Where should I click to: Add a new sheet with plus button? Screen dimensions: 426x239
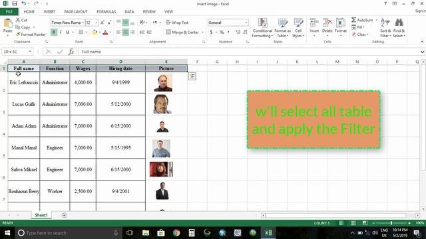coord(64,215)
